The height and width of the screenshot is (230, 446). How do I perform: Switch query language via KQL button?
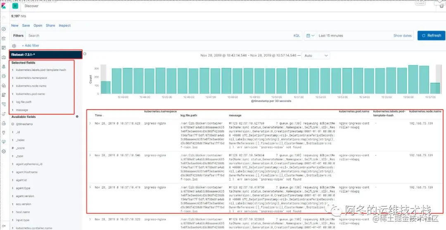click(x=297, y=36)
